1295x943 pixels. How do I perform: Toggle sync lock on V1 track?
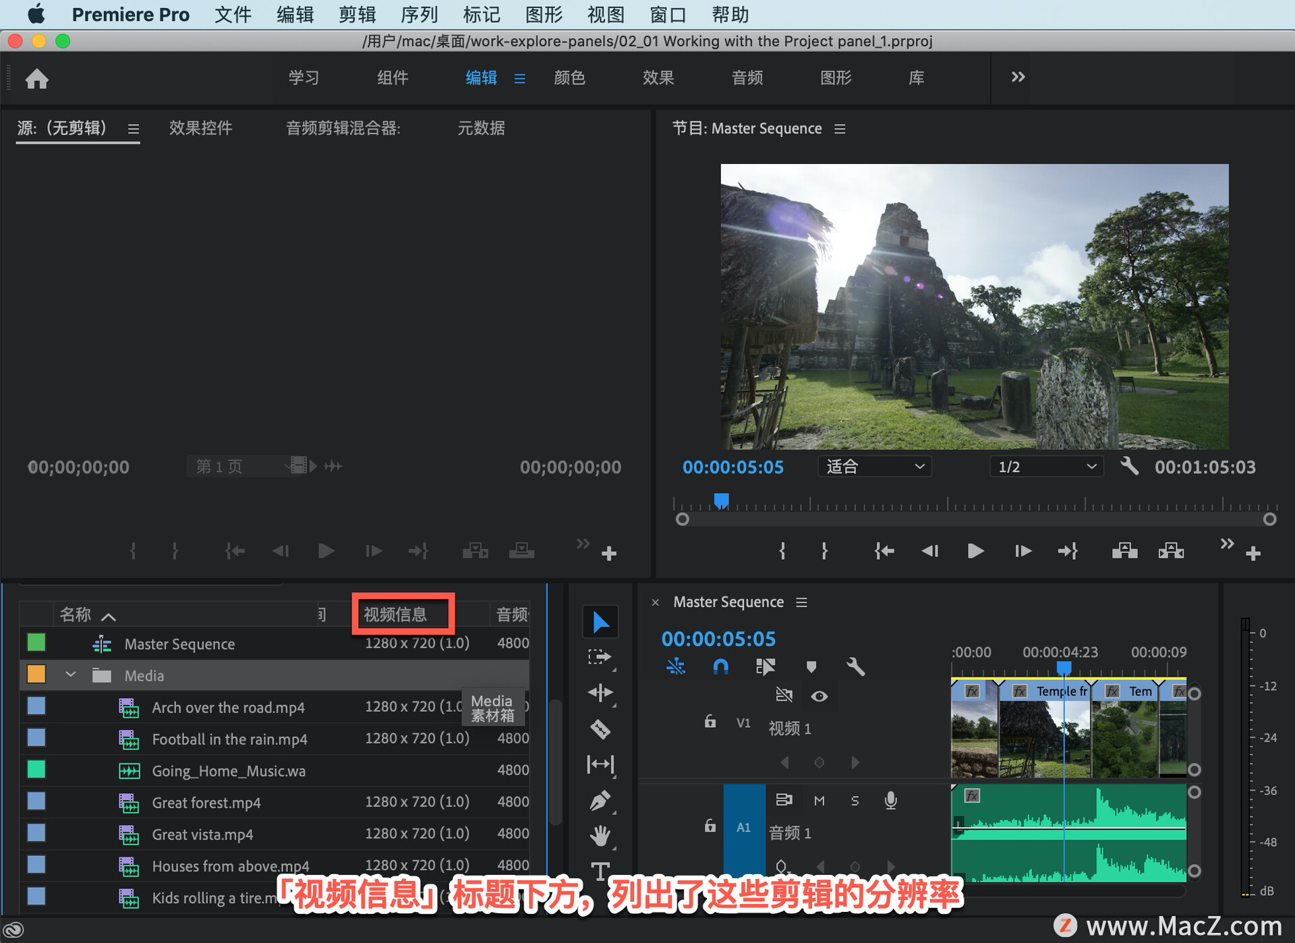[x=784, y=695]
